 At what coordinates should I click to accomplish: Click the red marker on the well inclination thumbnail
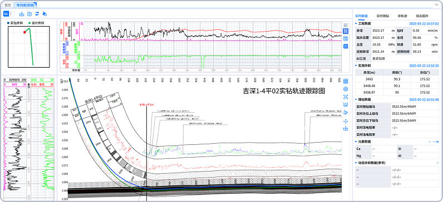[24, 32]
